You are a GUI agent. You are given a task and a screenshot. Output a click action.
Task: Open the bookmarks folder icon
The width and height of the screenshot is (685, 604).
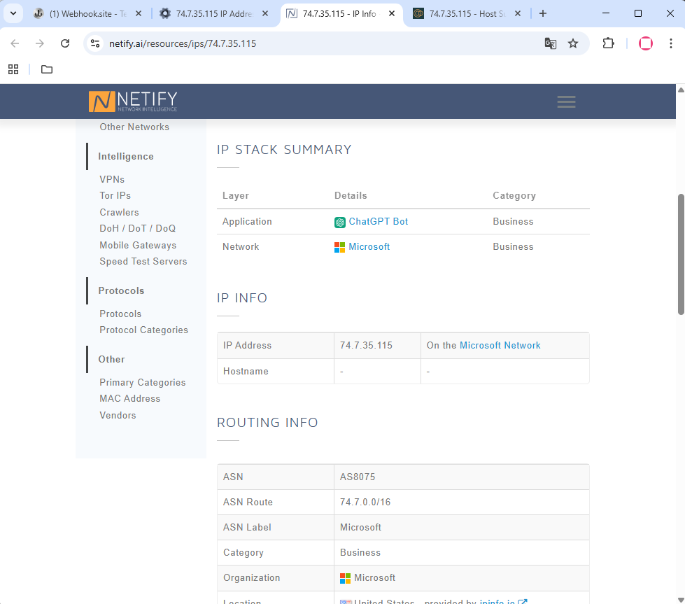tap(47, 69)
